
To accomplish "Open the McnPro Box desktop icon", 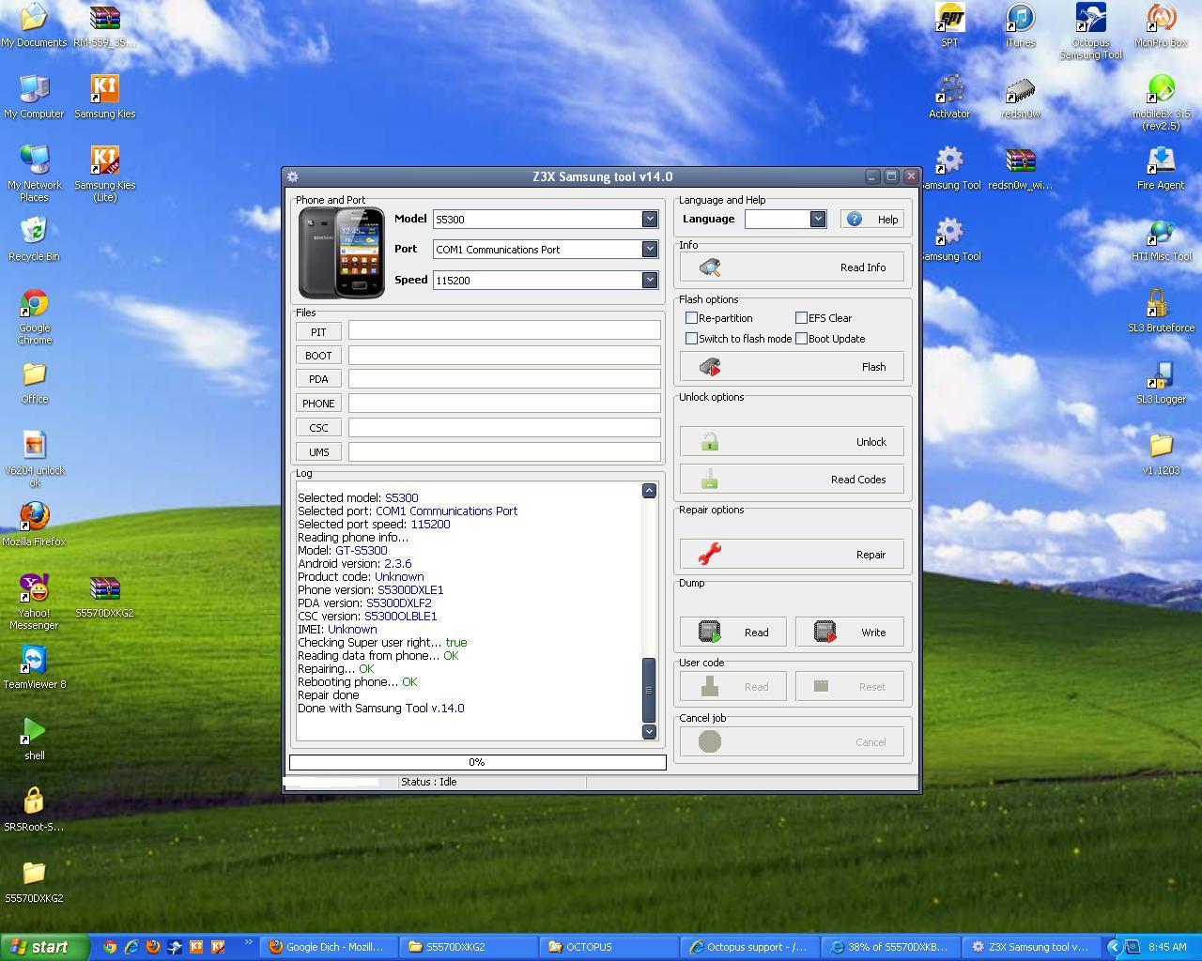I will coord(1161,24).
